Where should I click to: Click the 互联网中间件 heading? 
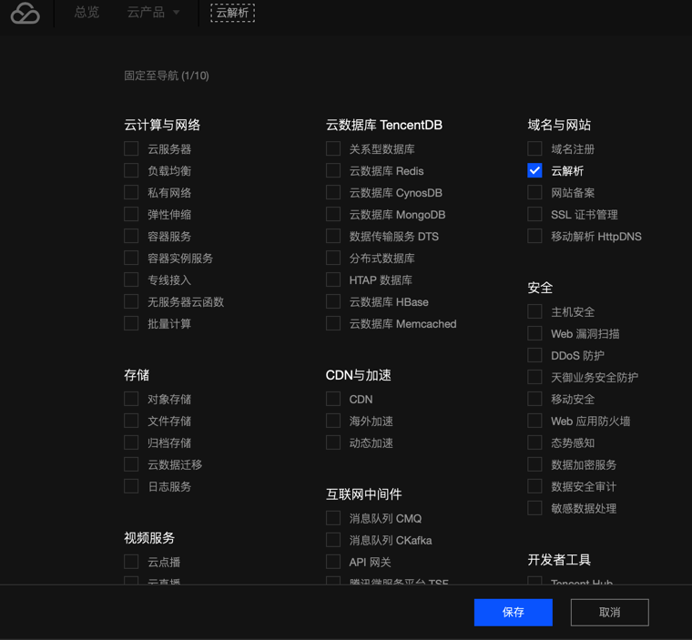click(363, 494)
